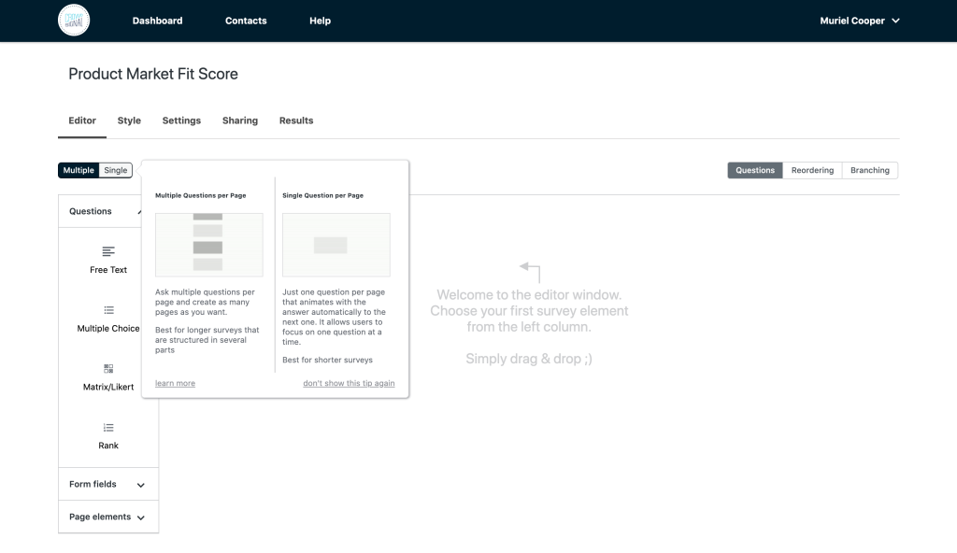
Task: Choose the Rank question icon
Action: pyautogui.click(x=108, y=428)
